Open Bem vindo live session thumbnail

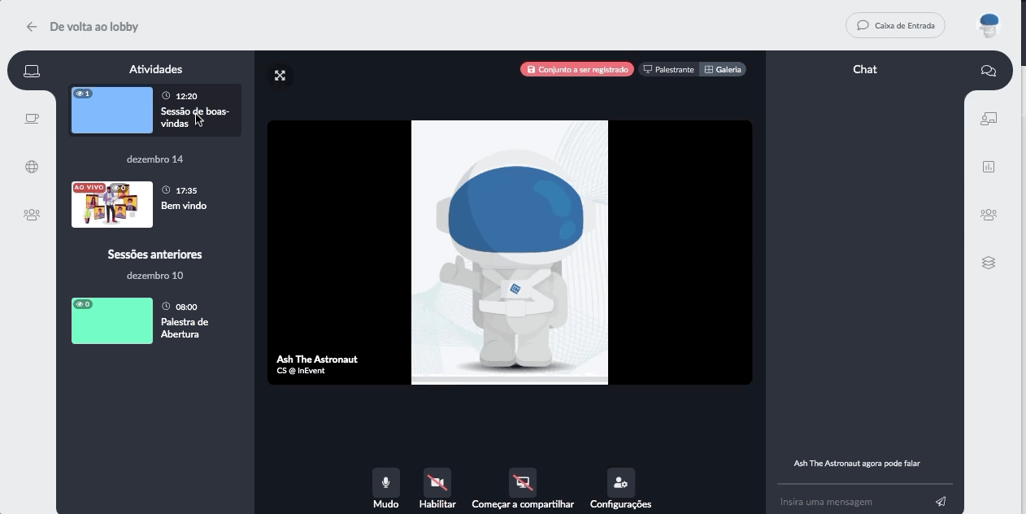coord(112,204)
